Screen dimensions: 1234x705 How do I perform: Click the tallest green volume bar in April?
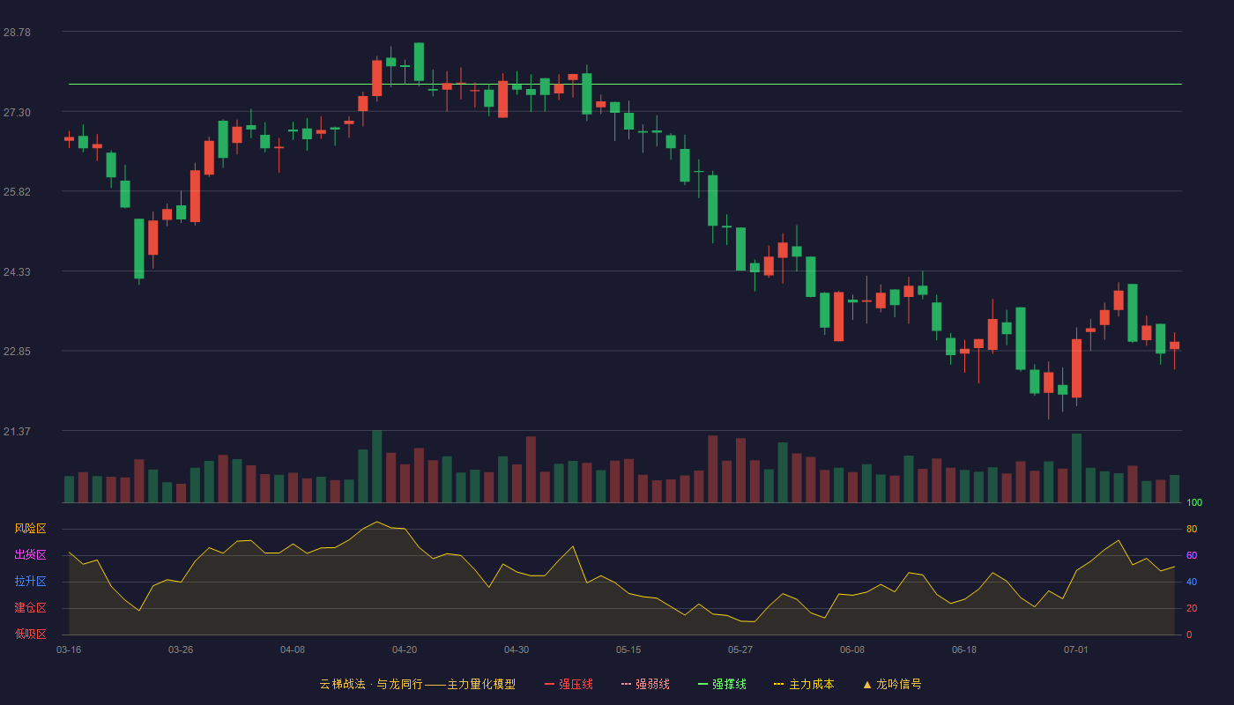(x=376, y=466)
